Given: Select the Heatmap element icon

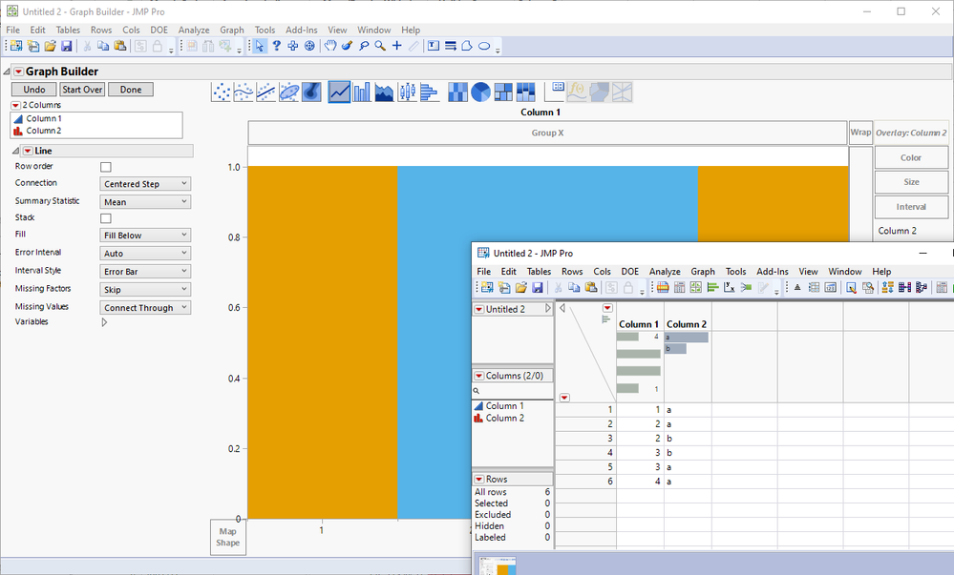Looking at the screenshot, I should pyautogui.click(x=457, y=92).
